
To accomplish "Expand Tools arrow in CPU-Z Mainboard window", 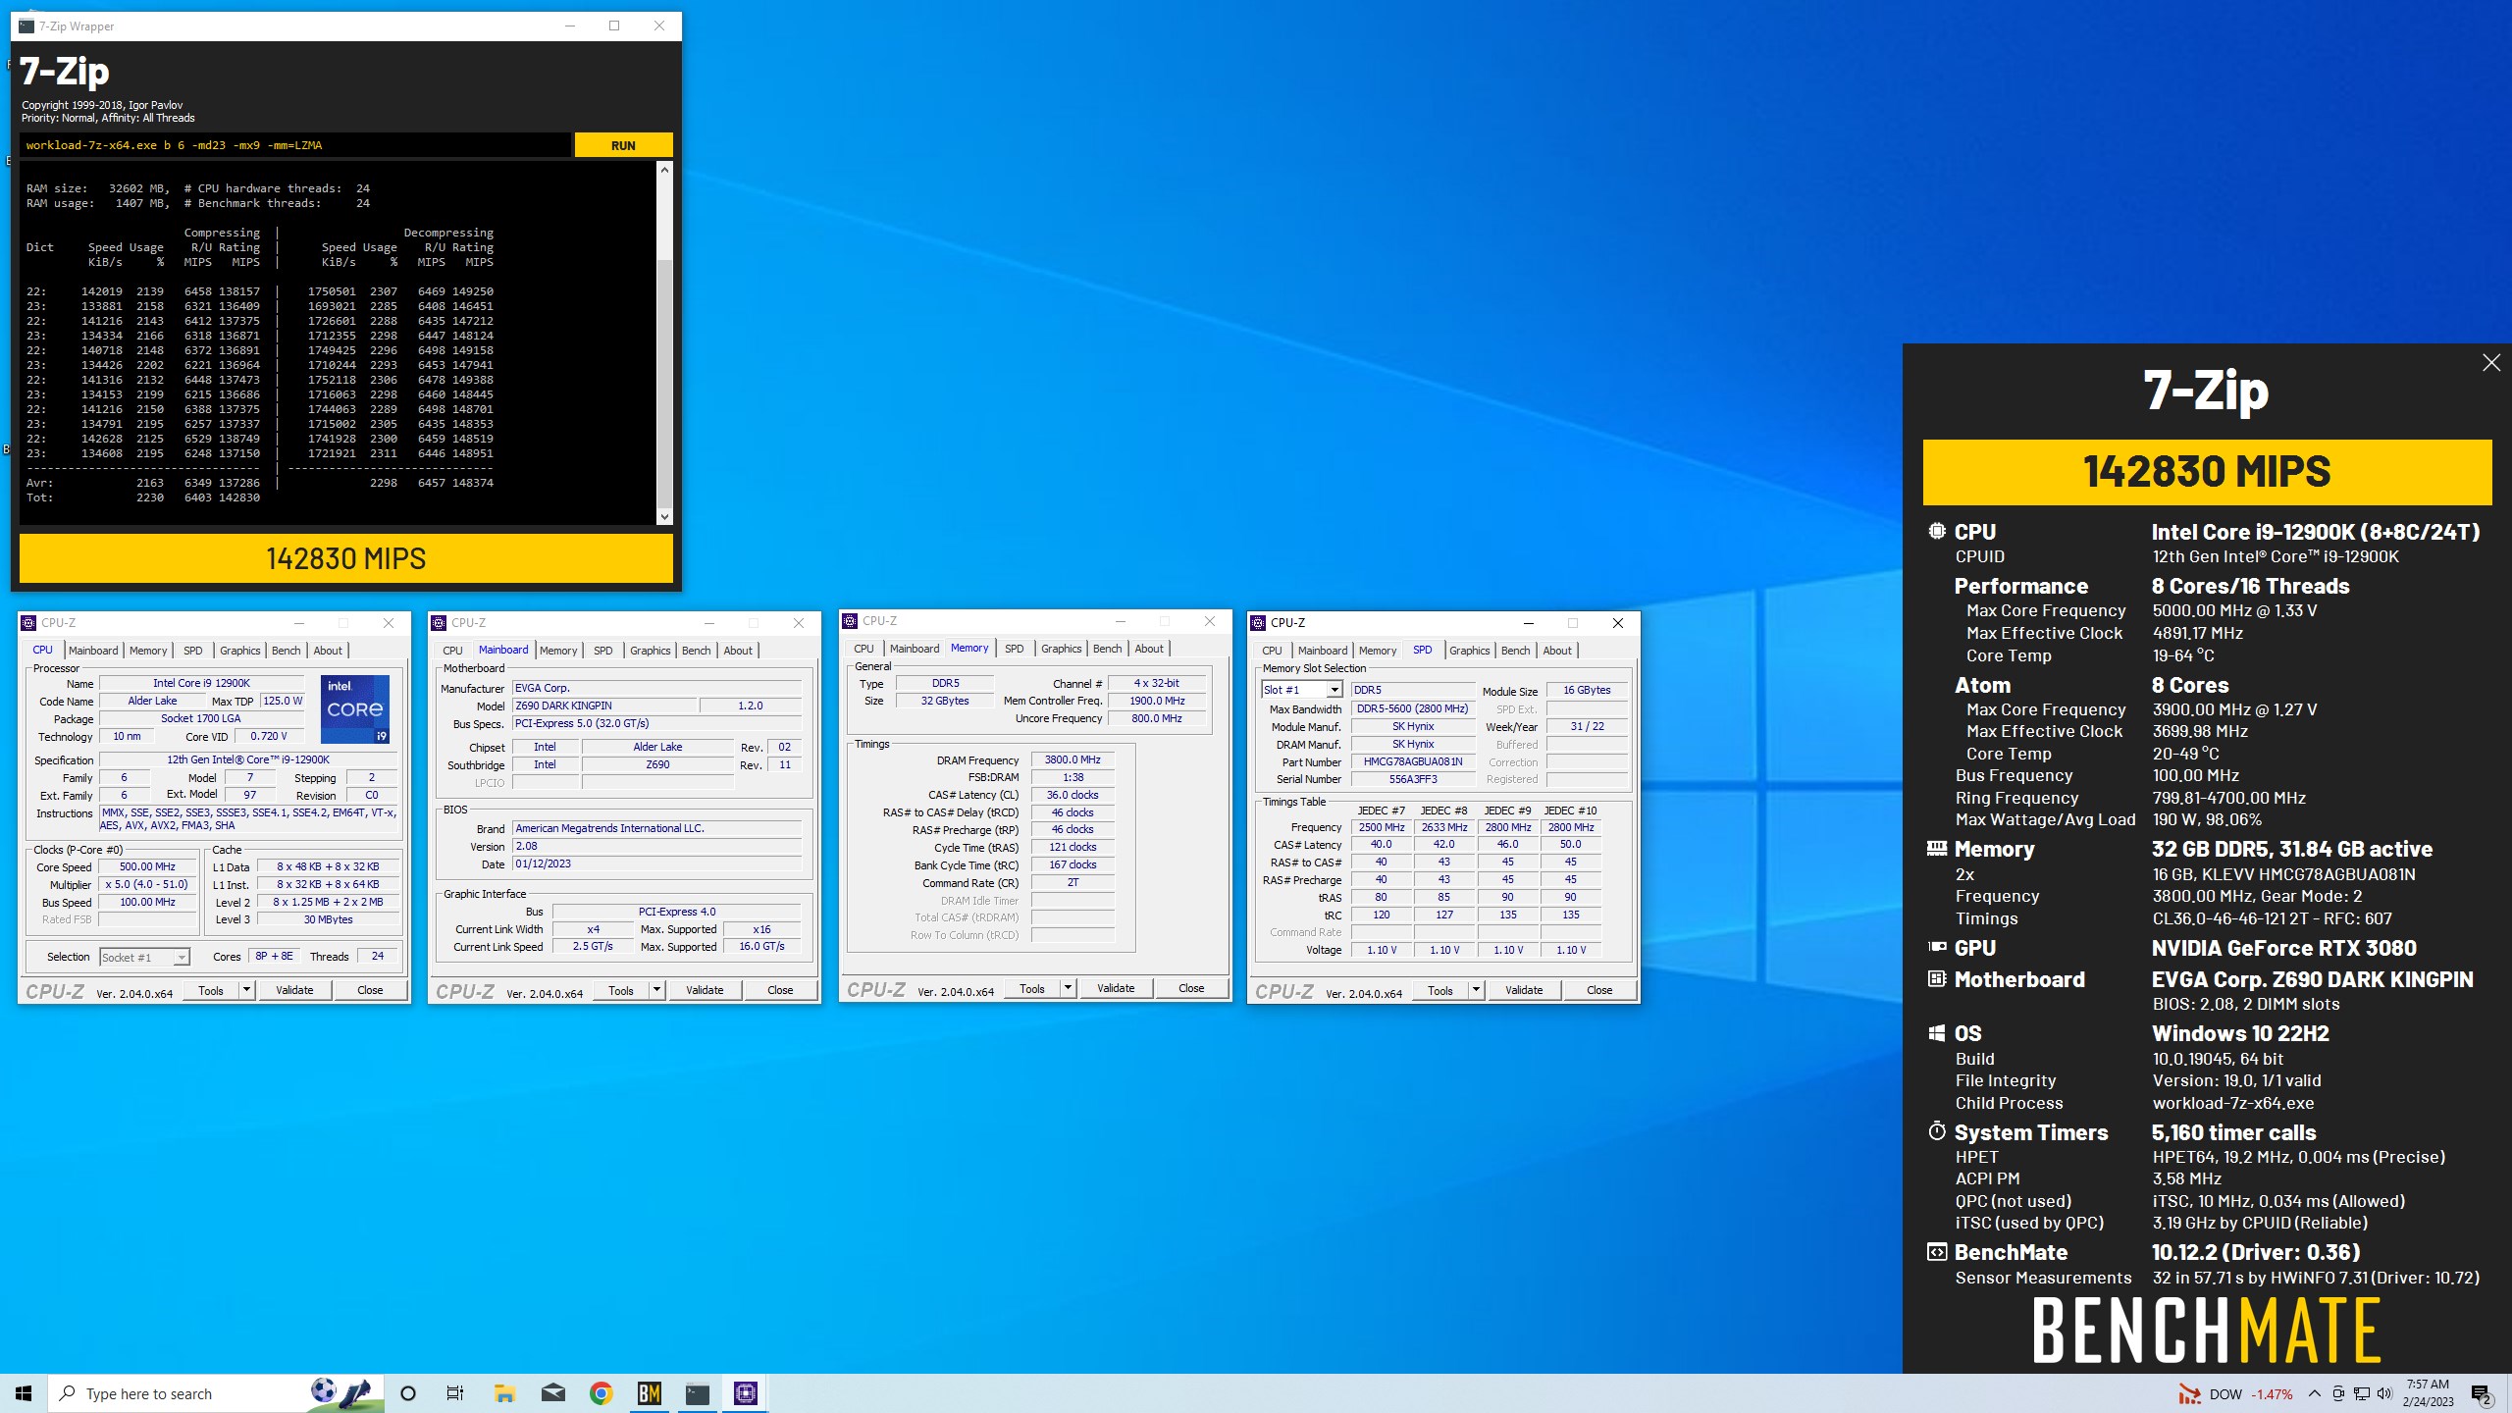I will [x=657, y=990].
